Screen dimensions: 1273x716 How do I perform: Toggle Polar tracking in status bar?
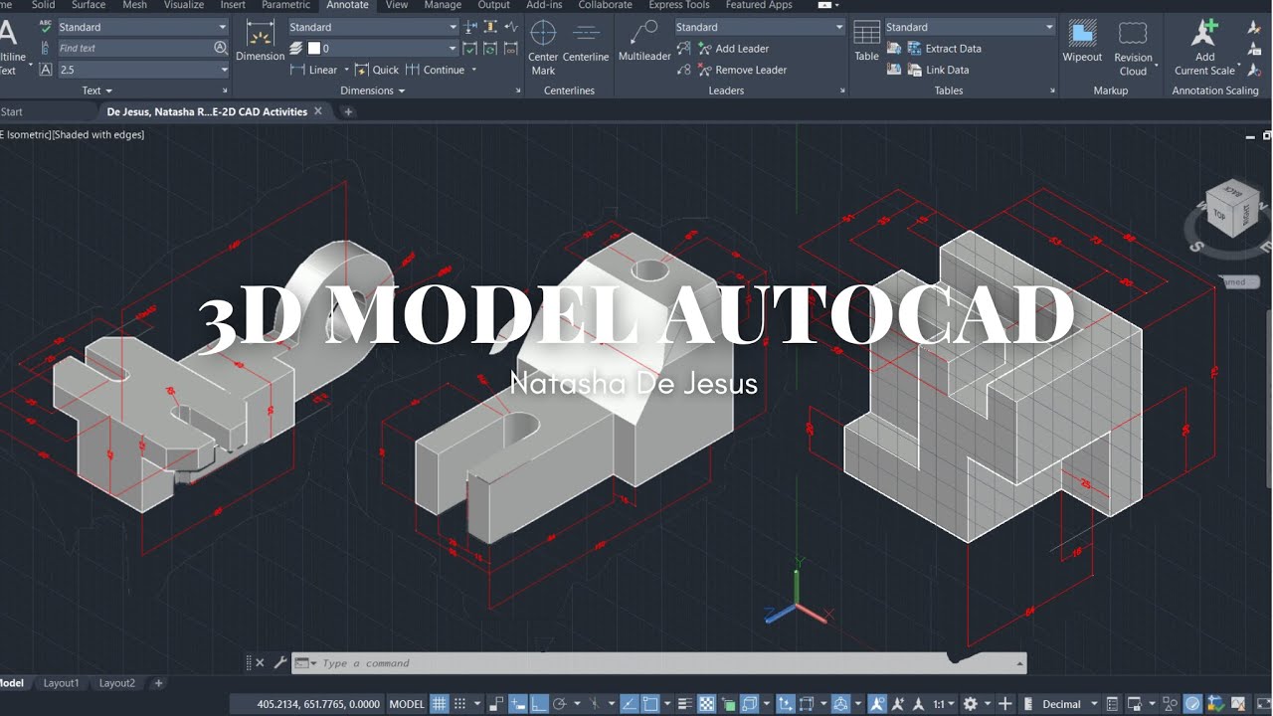tap(560, 704)
